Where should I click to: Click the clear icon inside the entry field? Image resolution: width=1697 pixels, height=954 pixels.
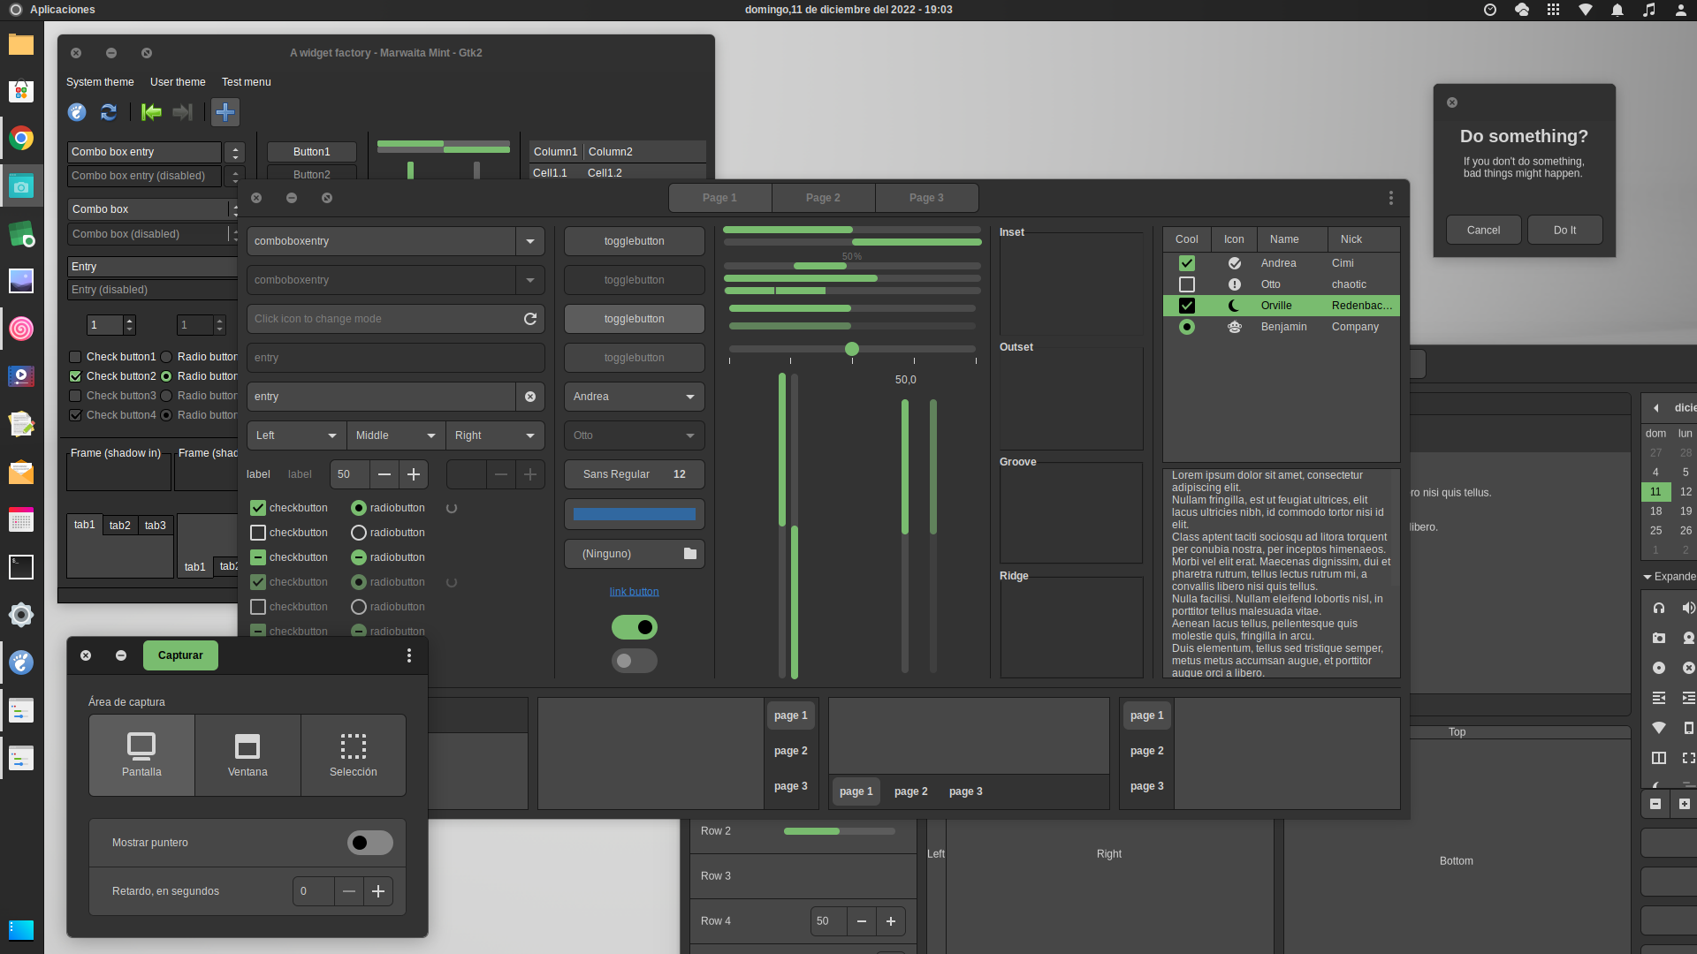coord(529,397)
